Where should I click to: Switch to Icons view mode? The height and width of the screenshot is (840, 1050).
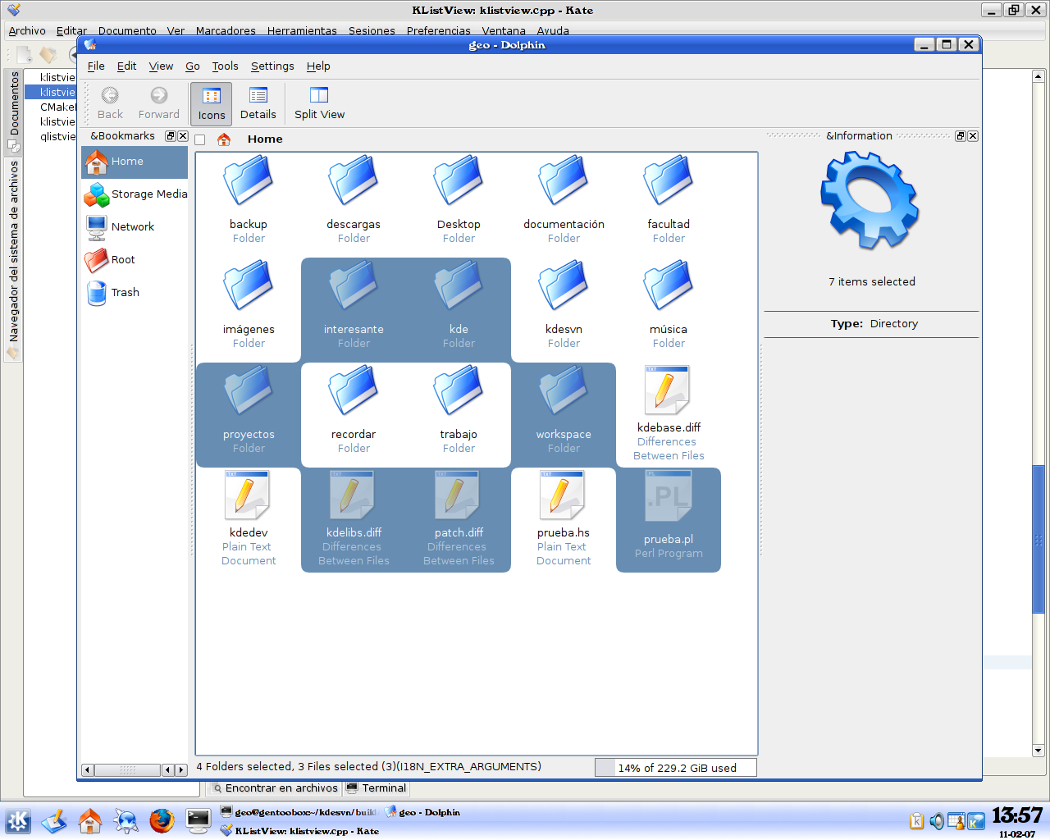pos(212,104)
